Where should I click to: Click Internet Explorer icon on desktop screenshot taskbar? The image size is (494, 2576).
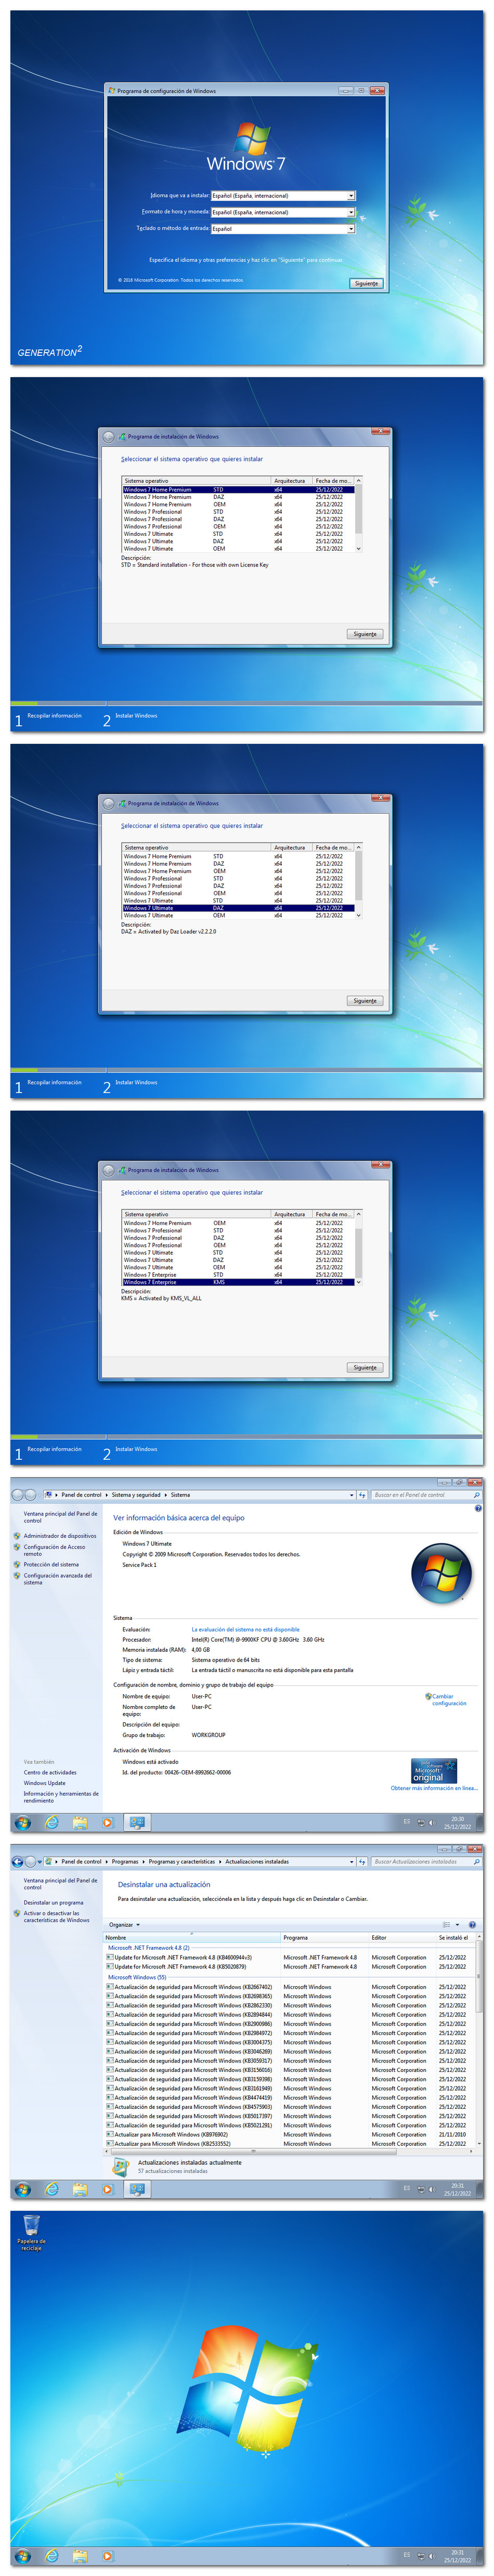[51, 2556]
